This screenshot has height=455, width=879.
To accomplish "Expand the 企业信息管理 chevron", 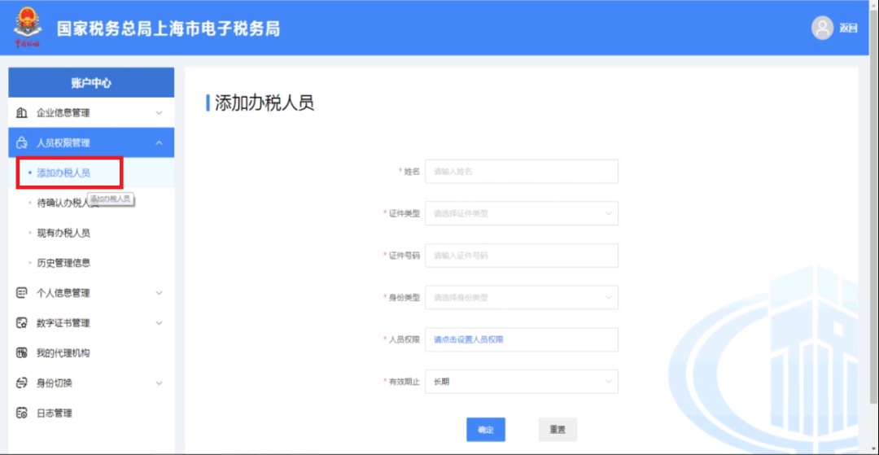I will (x=160, y=113).
